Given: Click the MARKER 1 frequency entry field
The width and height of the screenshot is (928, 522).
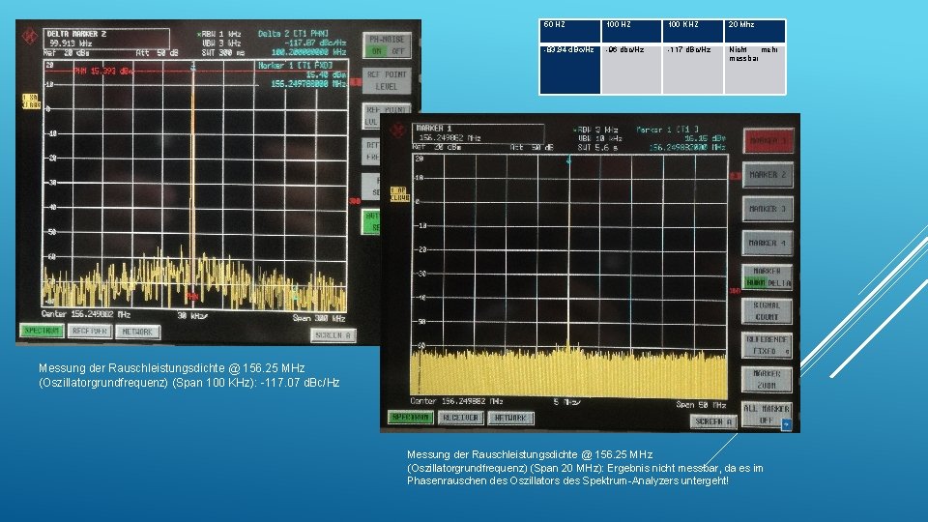Looking at the screenshot, I should pyautogui.click(x=478, y=133).
